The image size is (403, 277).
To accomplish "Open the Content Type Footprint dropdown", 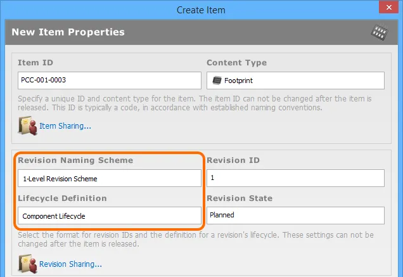I will [x=295, y=81].
